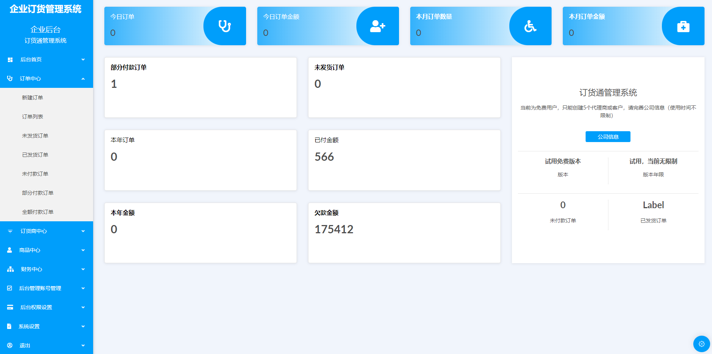Select 订单列表 submenu item
The width and height of the screenshot is (712, 354).
pyautogui.click(x=33, y=117)
